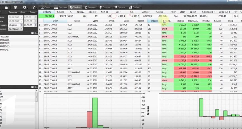Select the Трейды tab
This screenshot has width=242, height=129.
[75, 7]
